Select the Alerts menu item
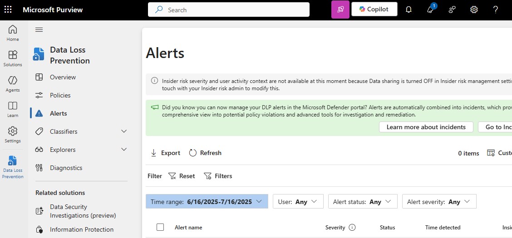 (59, 113)
